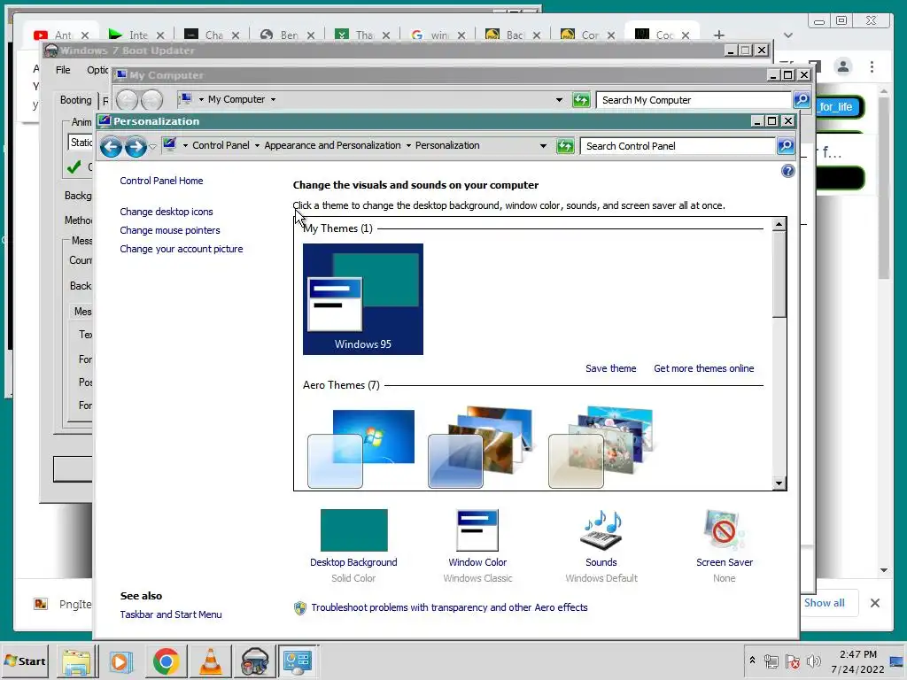Open Windows 7 Boot Updater taskbar icon
Viewport: 907px width, 680px height.
(254, 661)
